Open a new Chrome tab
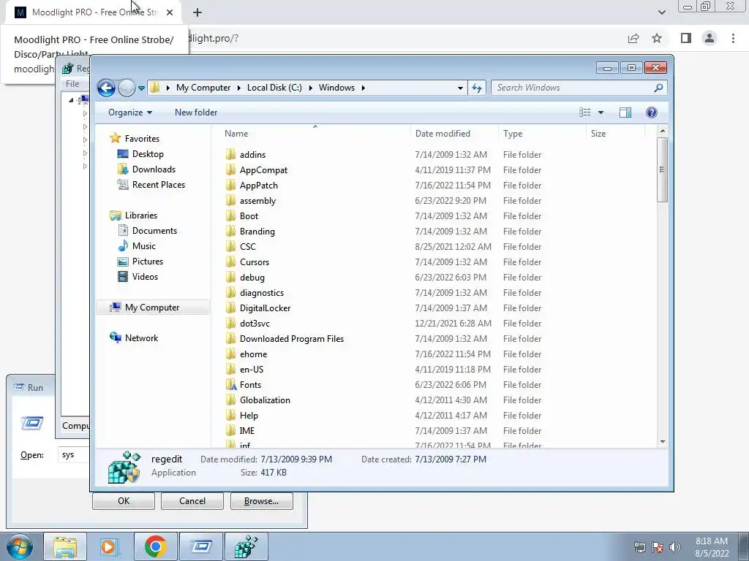This screenshot has height=561, width=749. (x=197, y=12)
